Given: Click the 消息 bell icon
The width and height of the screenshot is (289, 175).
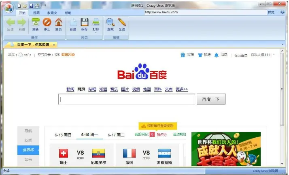Looking at the screenshot, I should pos(217,55).
